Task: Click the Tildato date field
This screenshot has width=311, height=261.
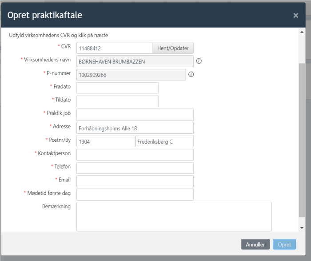Action: coord(117,101)
